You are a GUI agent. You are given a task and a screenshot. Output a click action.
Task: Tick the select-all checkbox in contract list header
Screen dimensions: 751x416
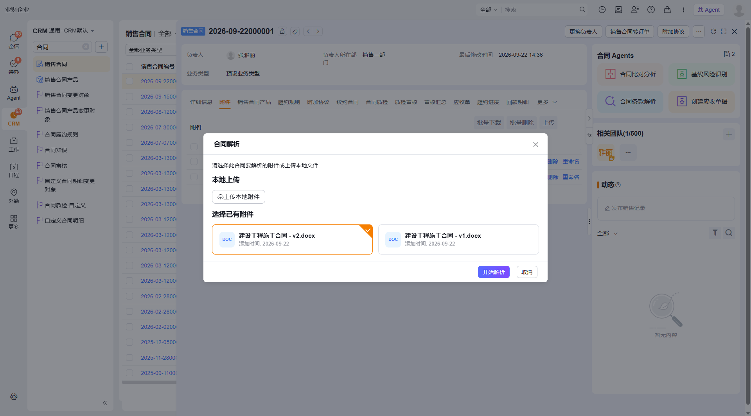(x=129, y=66)
